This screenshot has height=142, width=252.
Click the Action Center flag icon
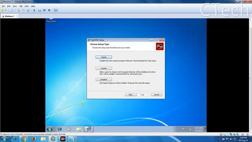point(227,139)
